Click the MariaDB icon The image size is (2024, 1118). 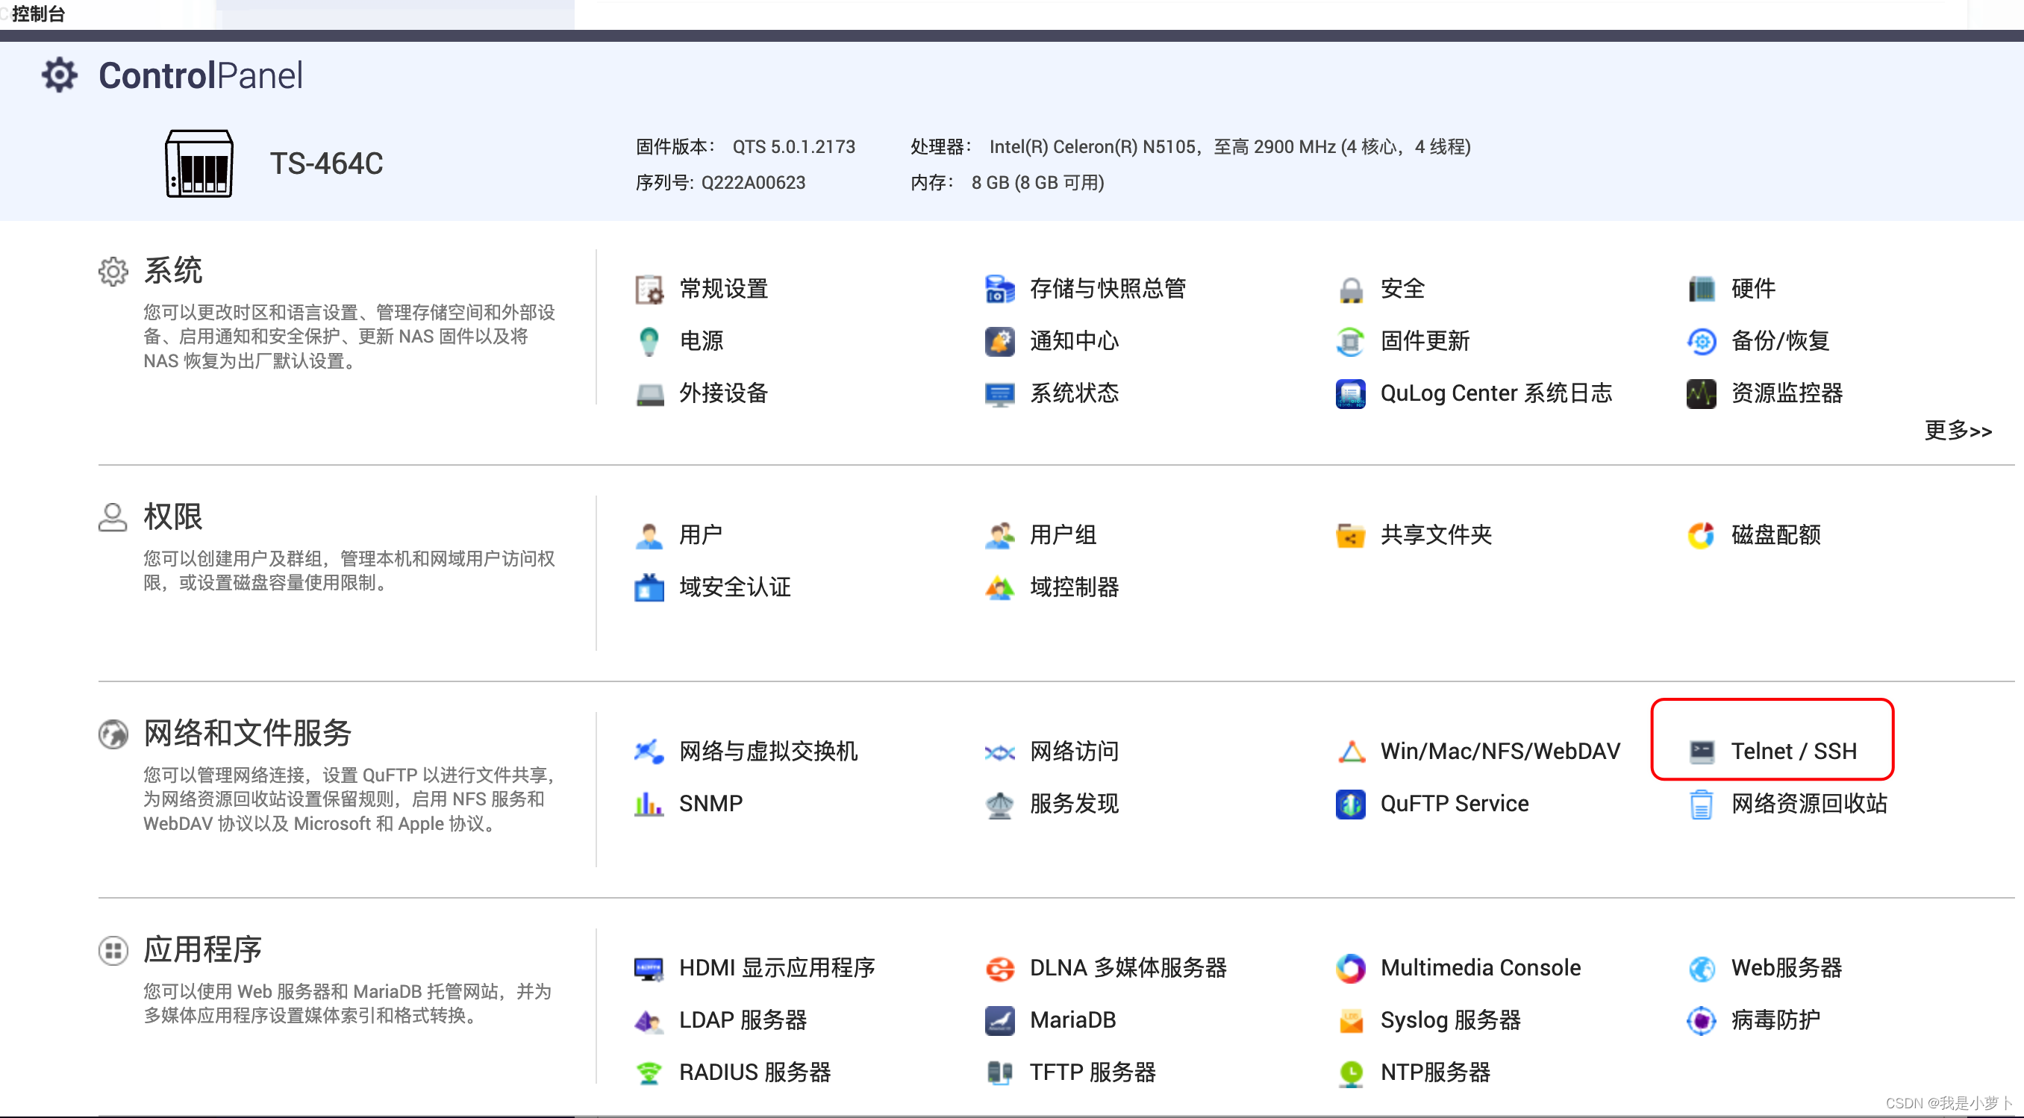pos(999,1020)
